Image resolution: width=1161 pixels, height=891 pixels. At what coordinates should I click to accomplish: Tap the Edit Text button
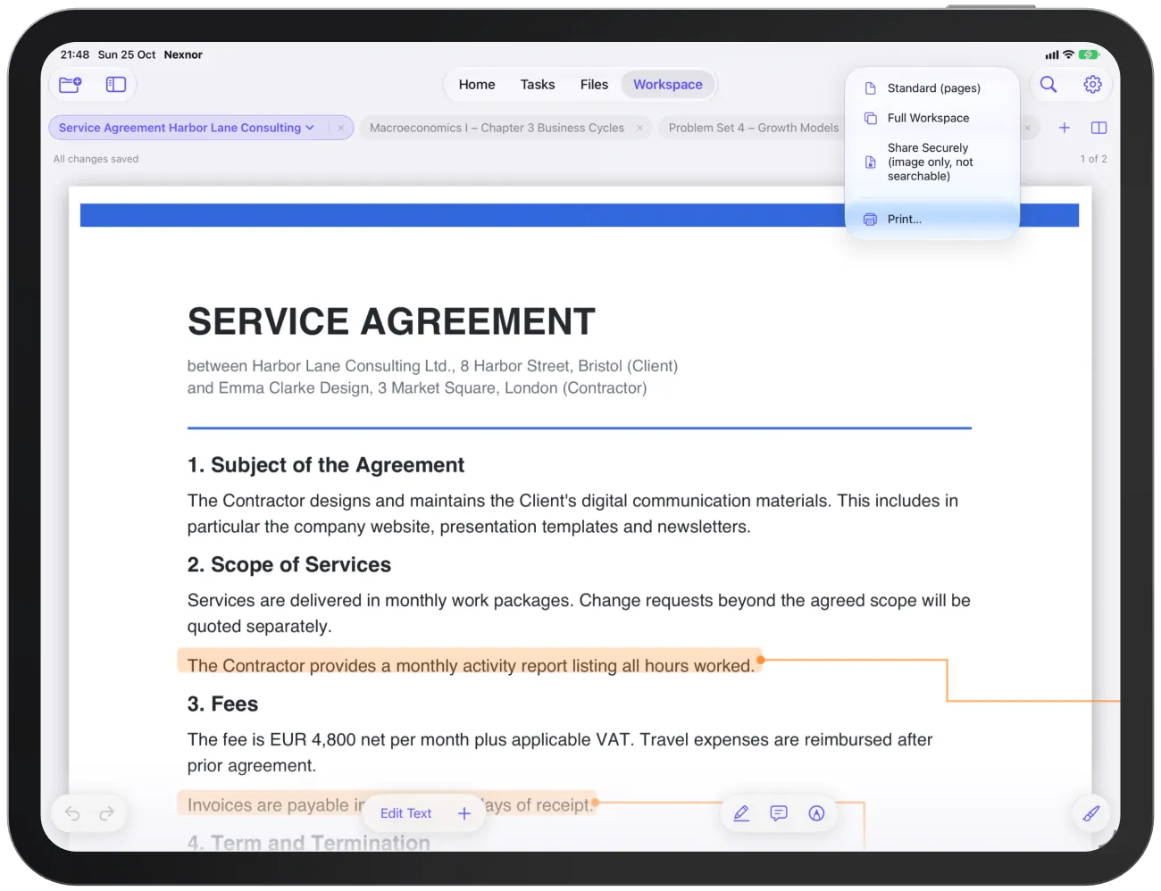pos(405,813)
